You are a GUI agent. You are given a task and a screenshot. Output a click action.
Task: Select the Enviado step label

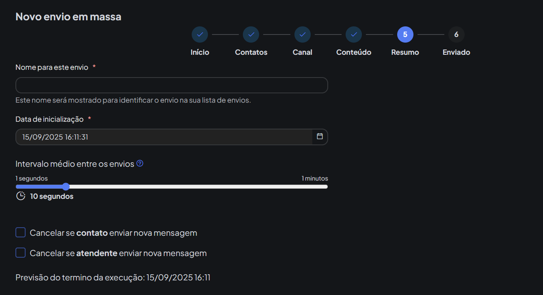[456, 52]
